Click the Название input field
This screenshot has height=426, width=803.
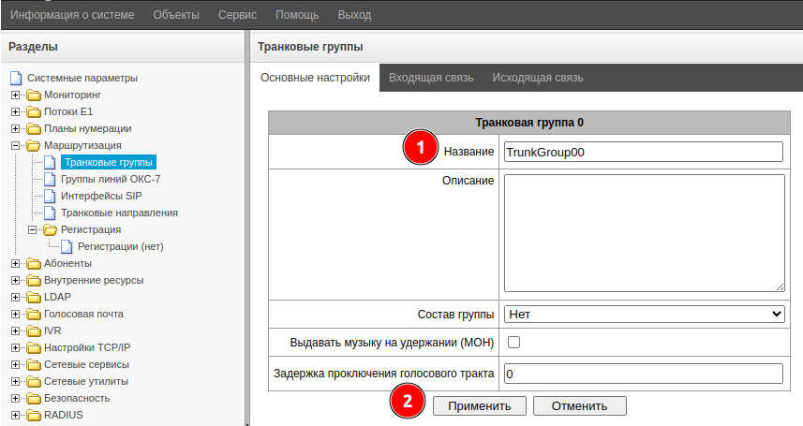[x=643, y=152]
